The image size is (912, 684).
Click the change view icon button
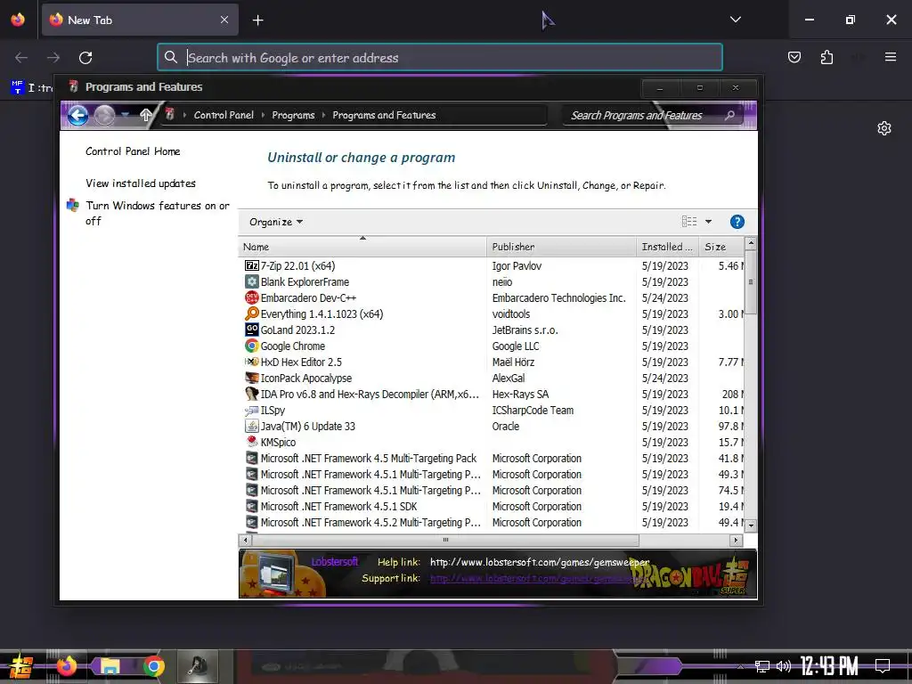click(689, 222)
